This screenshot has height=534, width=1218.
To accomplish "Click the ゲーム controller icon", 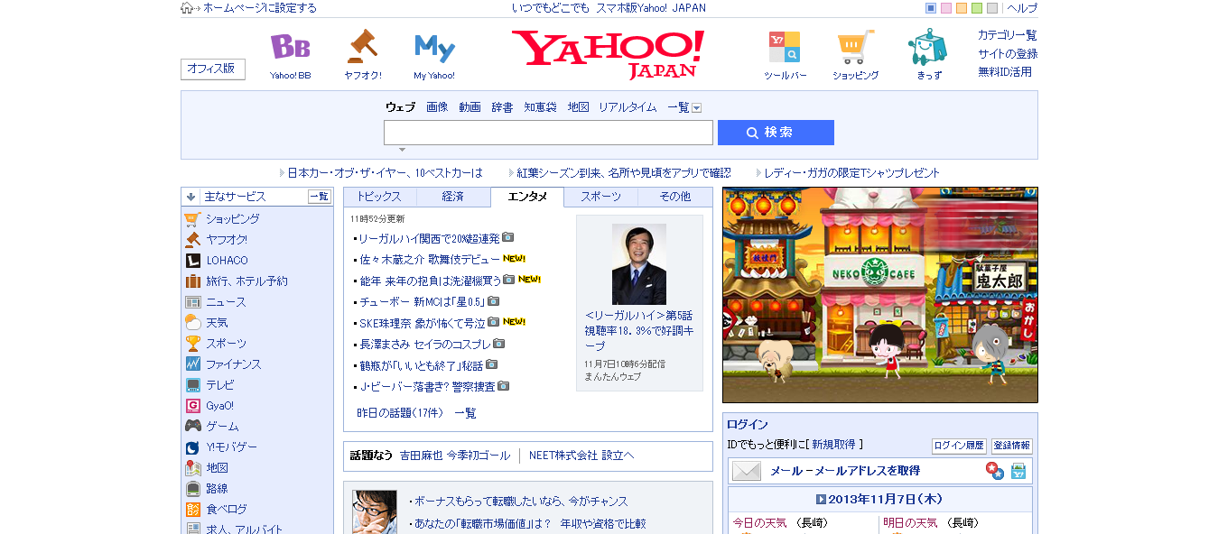I will click(192, 426).
